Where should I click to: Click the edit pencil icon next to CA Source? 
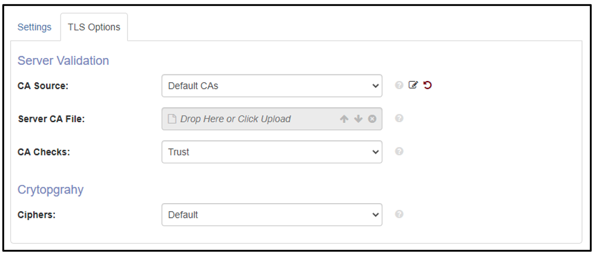413,85
